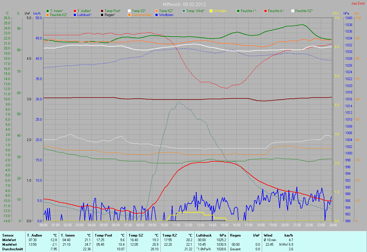
Task: Click the Jarz Erich text in corner
Action: [x=358, y=3]
